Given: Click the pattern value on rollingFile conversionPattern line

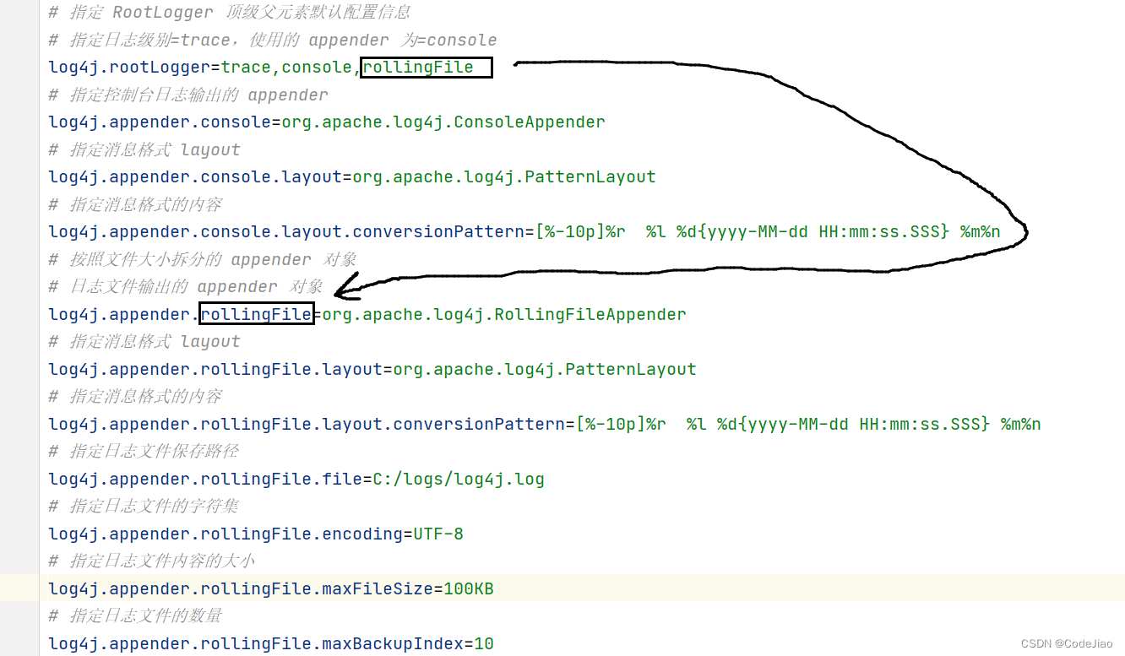Looking at the screenshot, I should click(x=808, y=425).
